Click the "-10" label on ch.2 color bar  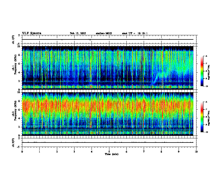click(206, 132)
